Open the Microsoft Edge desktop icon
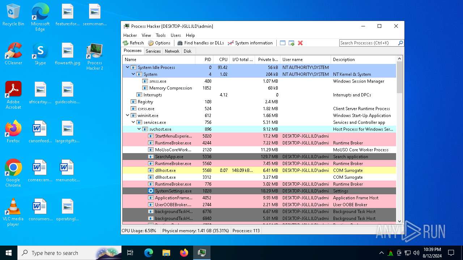Image resolution: width=463 pixels, height=260 pixels. [40, 17]
